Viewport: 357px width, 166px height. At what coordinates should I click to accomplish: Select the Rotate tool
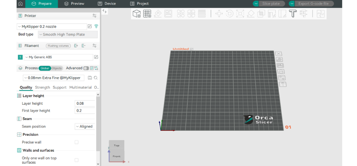pyautogui.click(x=229, y=14)
